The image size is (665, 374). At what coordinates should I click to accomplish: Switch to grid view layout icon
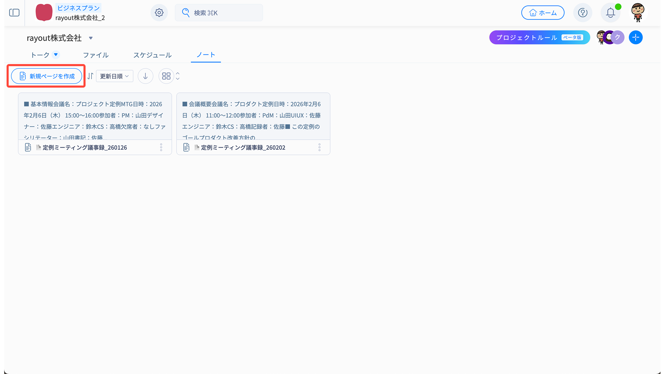(x=166, y=76)
